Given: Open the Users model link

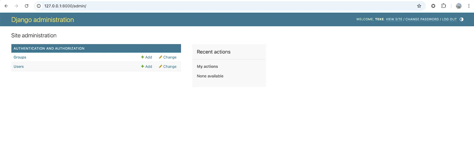Looking at the screenshot, I should click(x=19, y=66).
